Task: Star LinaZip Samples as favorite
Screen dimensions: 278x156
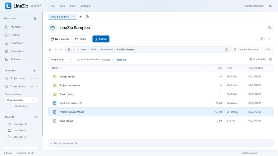Action: click(x=270, y=28)
